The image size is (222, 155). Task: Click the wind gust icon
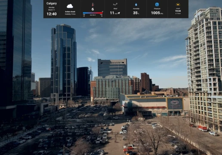115,4
